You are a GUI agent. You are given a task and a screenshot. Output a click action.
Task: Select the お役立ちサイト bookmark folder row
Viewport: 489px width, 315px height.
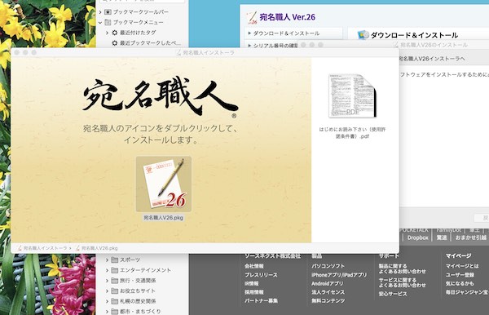pos(142,291)
